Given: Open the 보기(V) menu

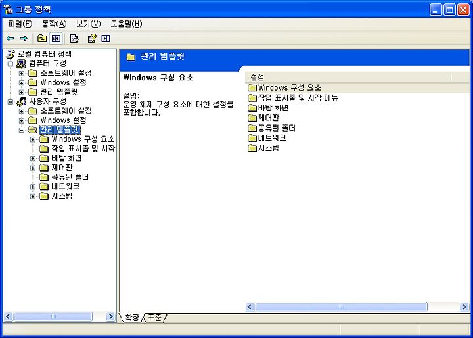Looking at the screenshot, I should point(89,24).
